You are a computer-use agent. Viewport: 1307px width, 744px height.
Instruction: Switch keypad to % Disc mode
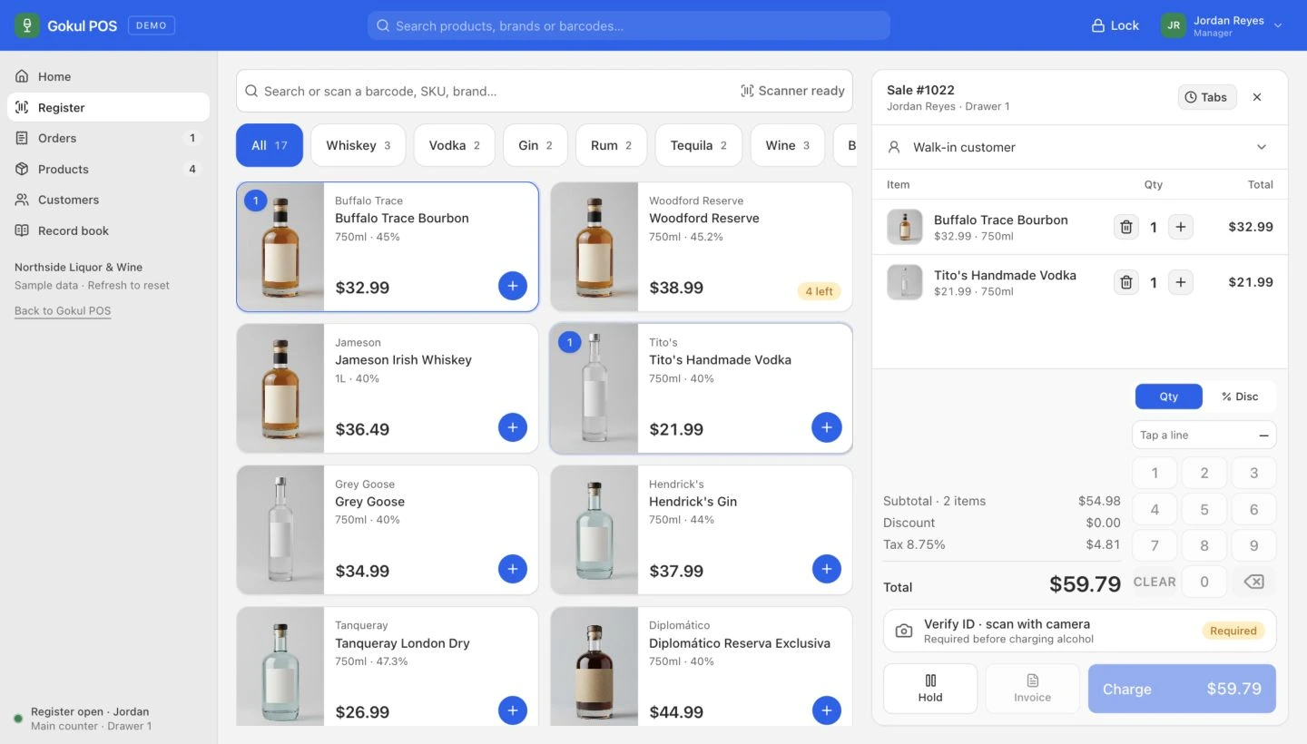click(1240, 396)
